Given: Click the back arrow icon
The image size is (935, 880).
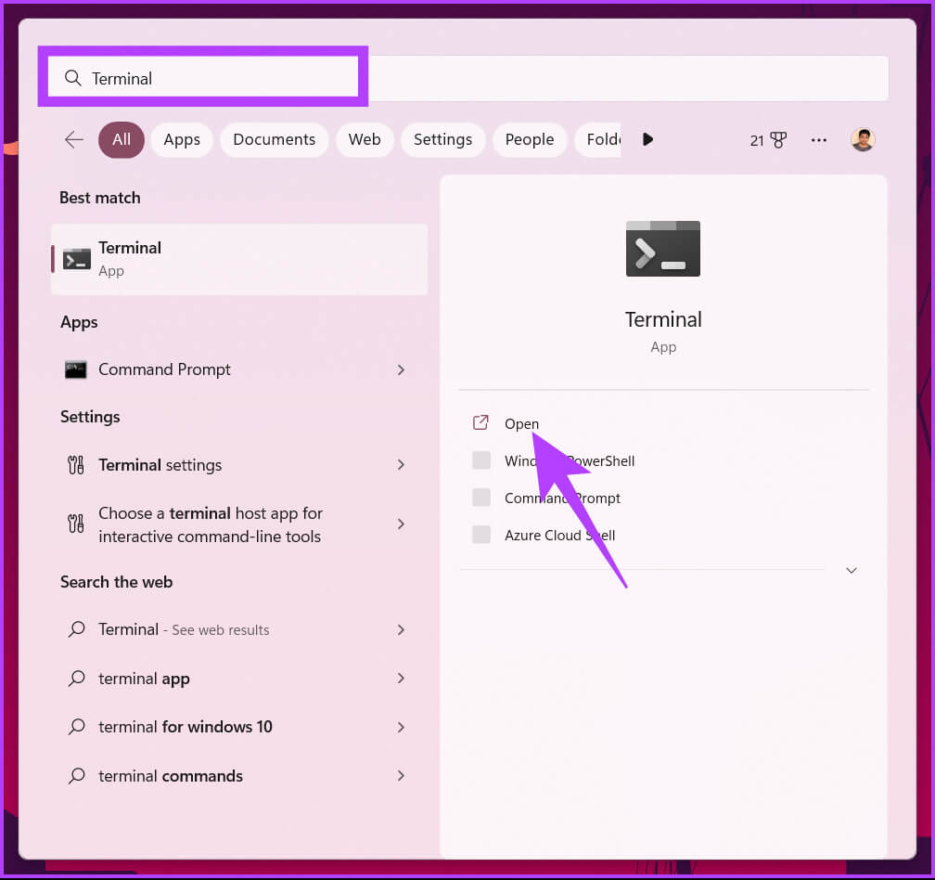Looking at the screenshot, I should click(x=74, y=139).
